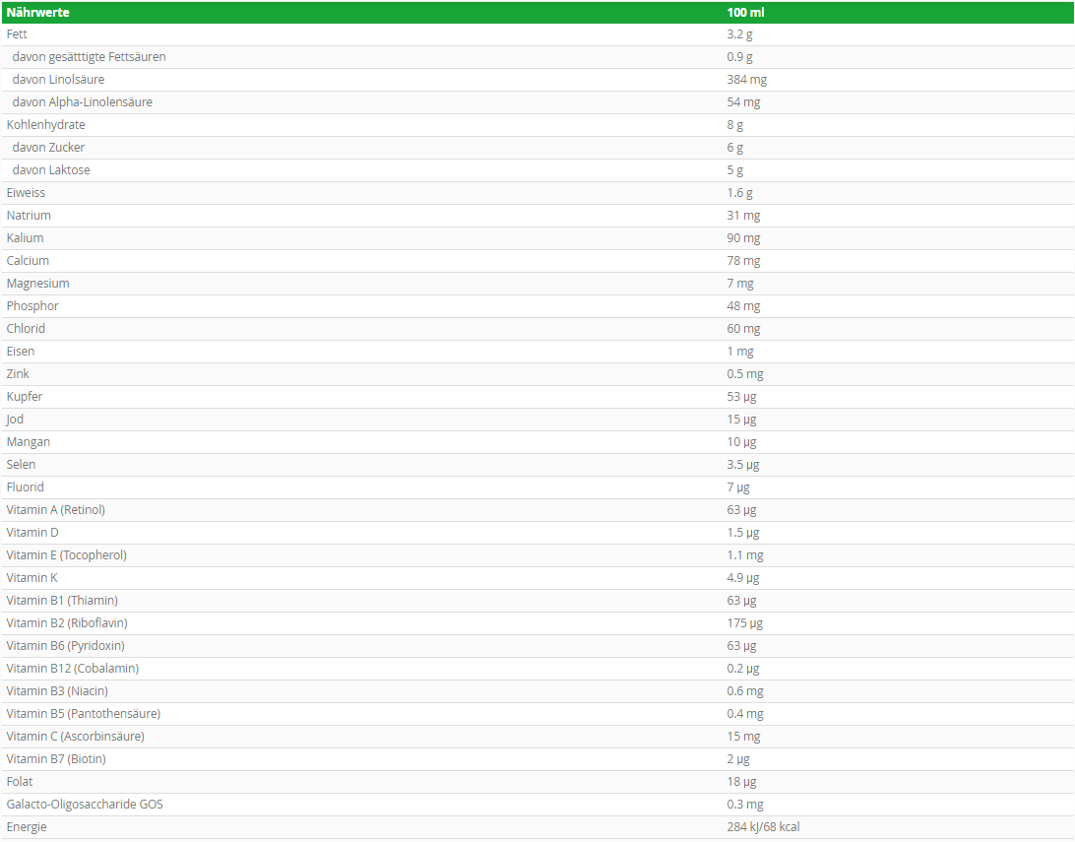Select Vitamin B2 (Riboflavin) row
Screen dimensions: 1075x842
[537, 622]
